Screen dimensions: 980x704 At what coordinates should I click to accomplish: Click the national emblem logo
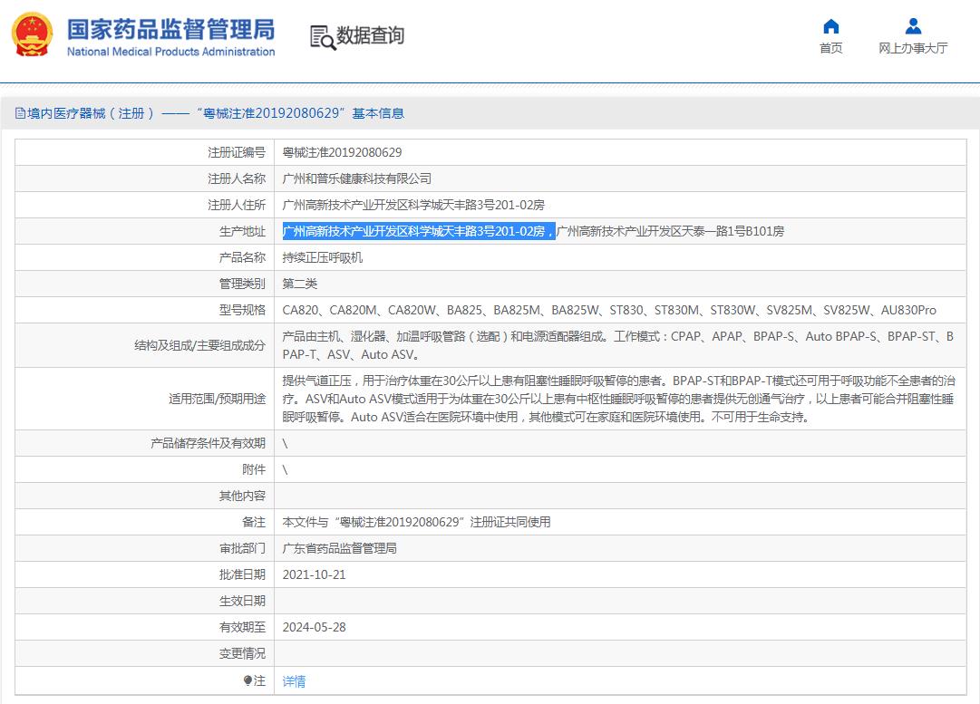[32, 34]
